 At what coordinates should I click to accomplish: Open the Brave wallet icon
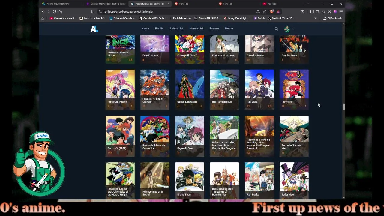318,12
